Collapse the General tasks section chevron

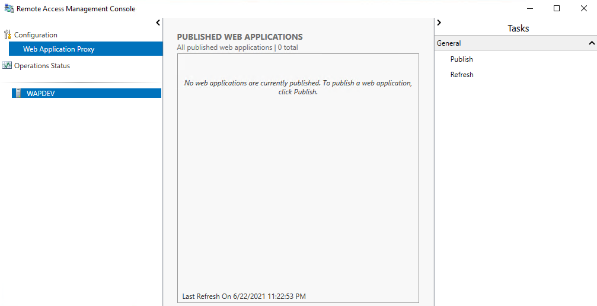592,43
